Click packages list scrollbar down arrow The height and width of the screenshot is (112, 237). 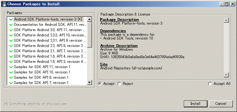pyautogui.click(x=90, y=82)
